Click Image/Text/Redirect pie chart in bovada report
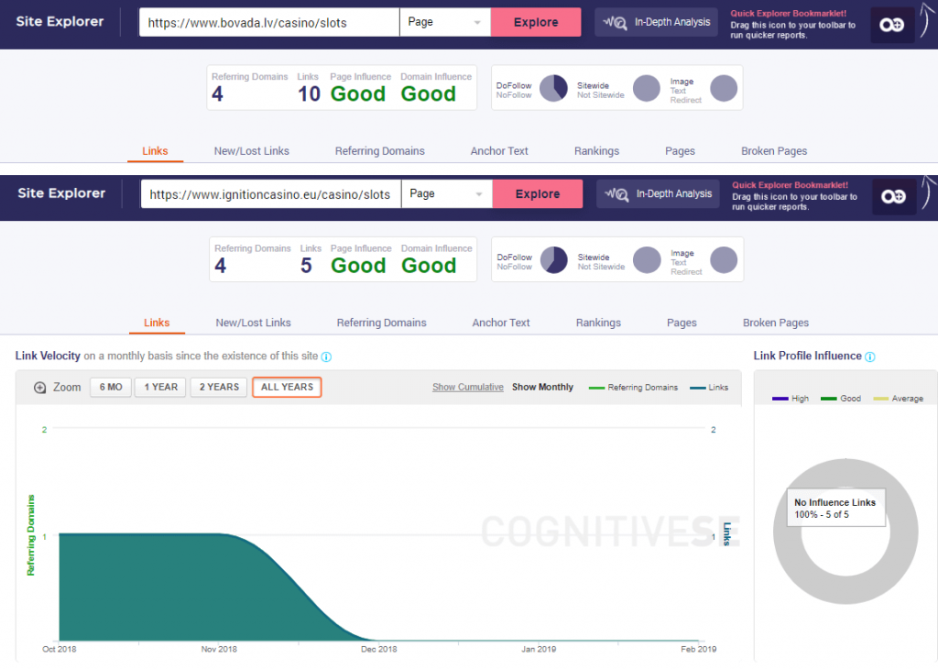Screen dimensions: 938x669 coord(724,89)
